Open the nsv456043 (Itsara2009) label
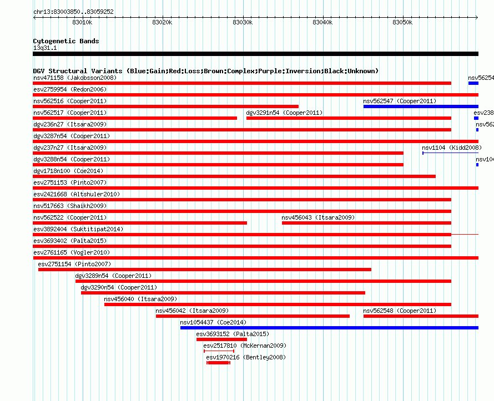The width and height of the screenshot is (494, 401). [318, 217]
